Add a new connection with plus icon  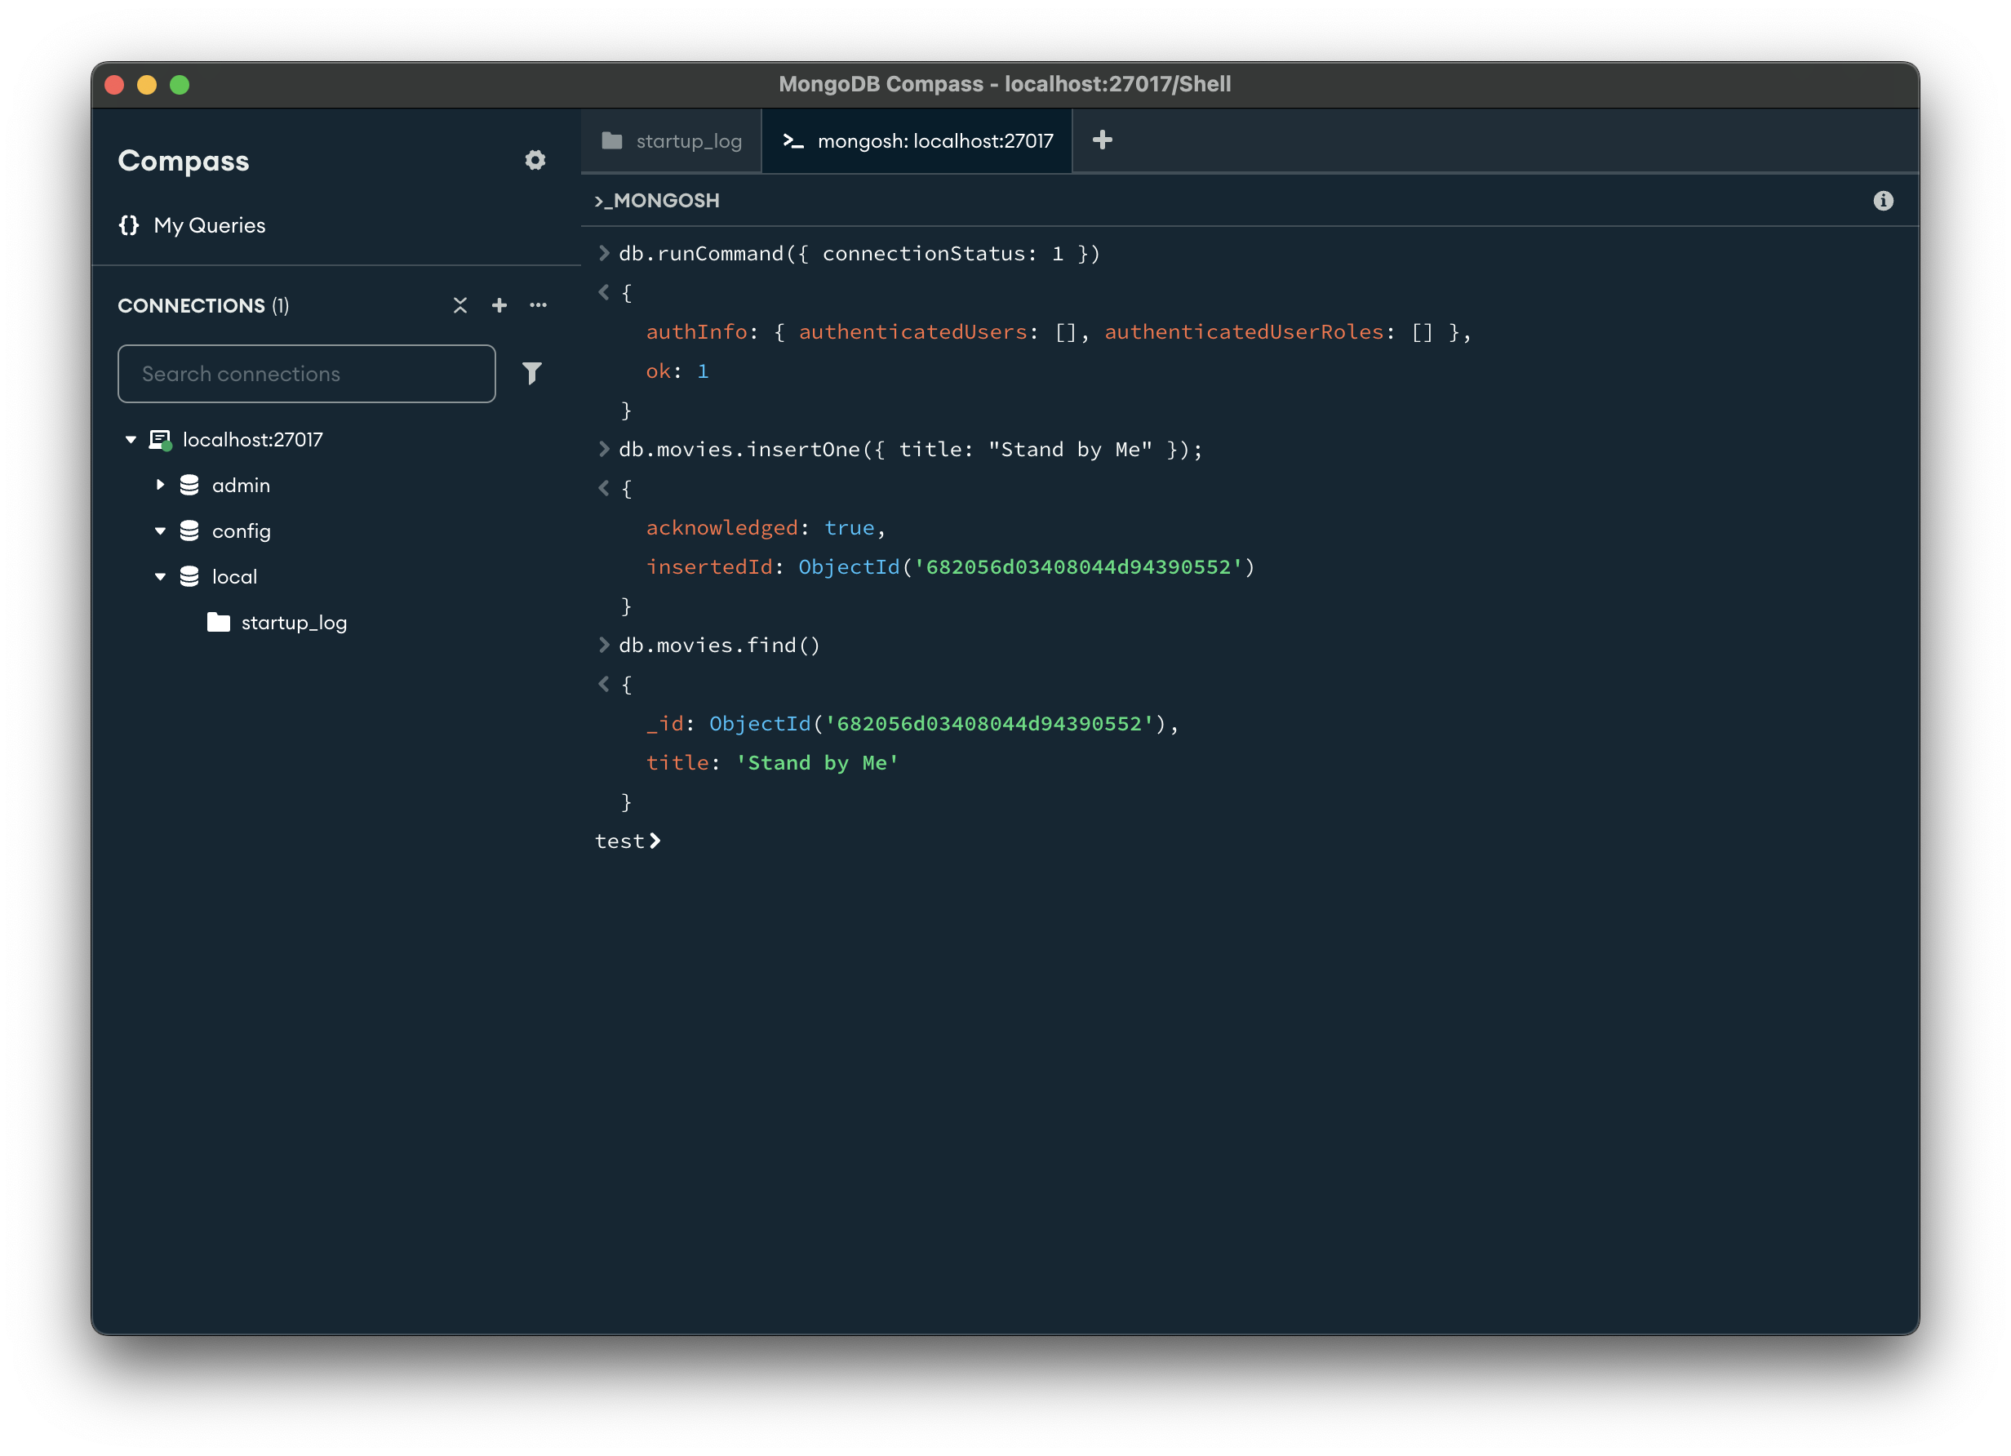coord(499,305)
